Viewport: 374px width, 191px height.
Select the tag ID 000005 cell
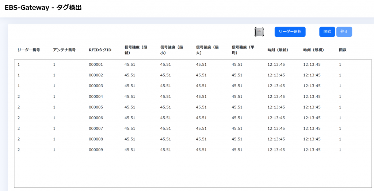point(96,107)
